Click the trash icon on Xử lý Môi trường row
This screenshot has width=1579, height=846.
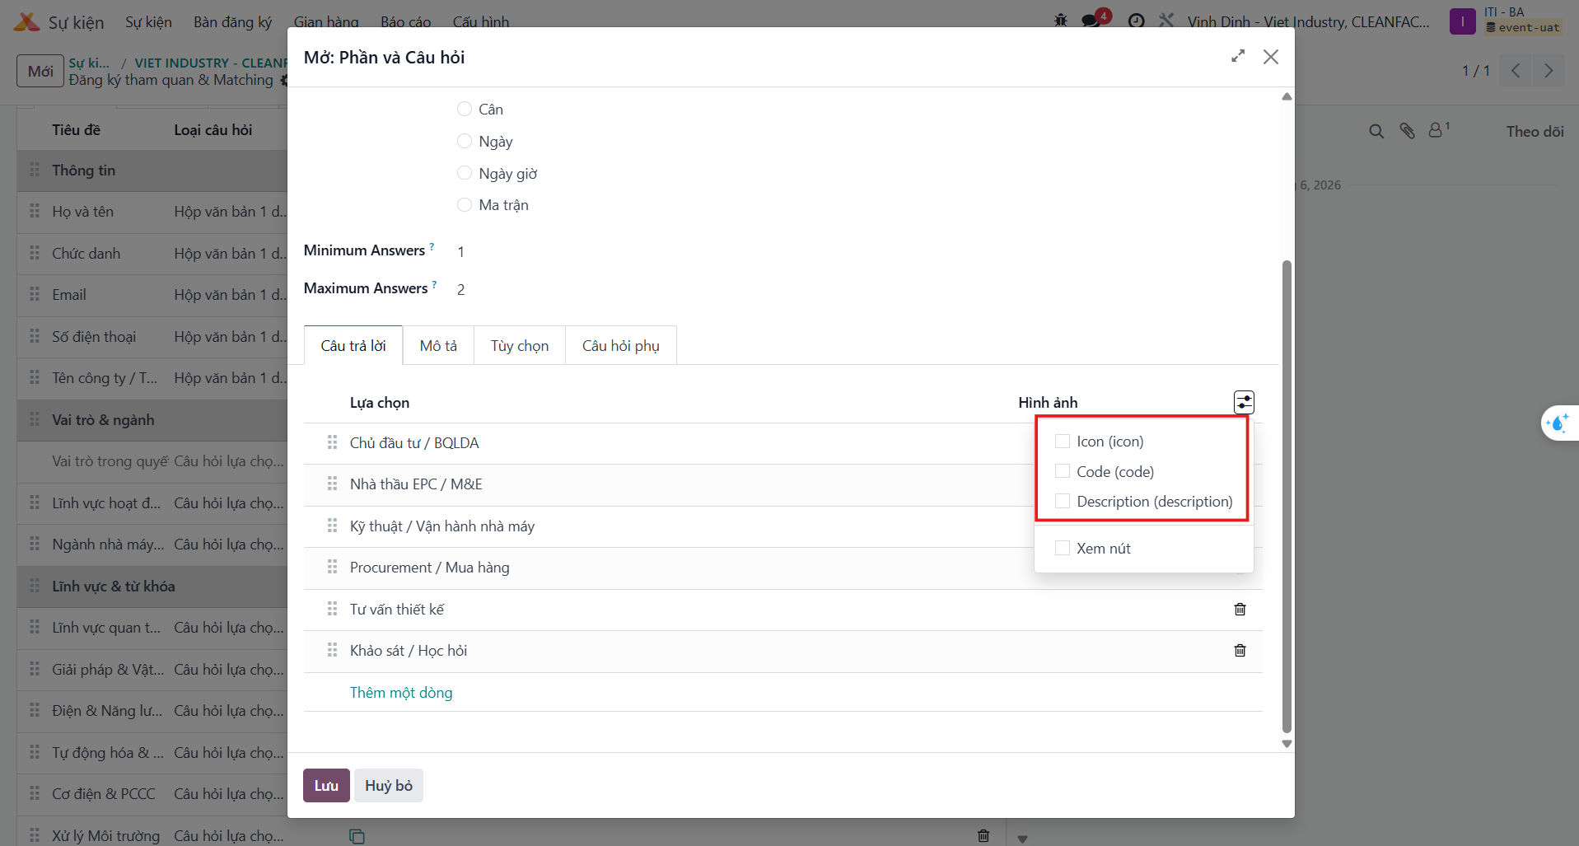coord(983,835)
